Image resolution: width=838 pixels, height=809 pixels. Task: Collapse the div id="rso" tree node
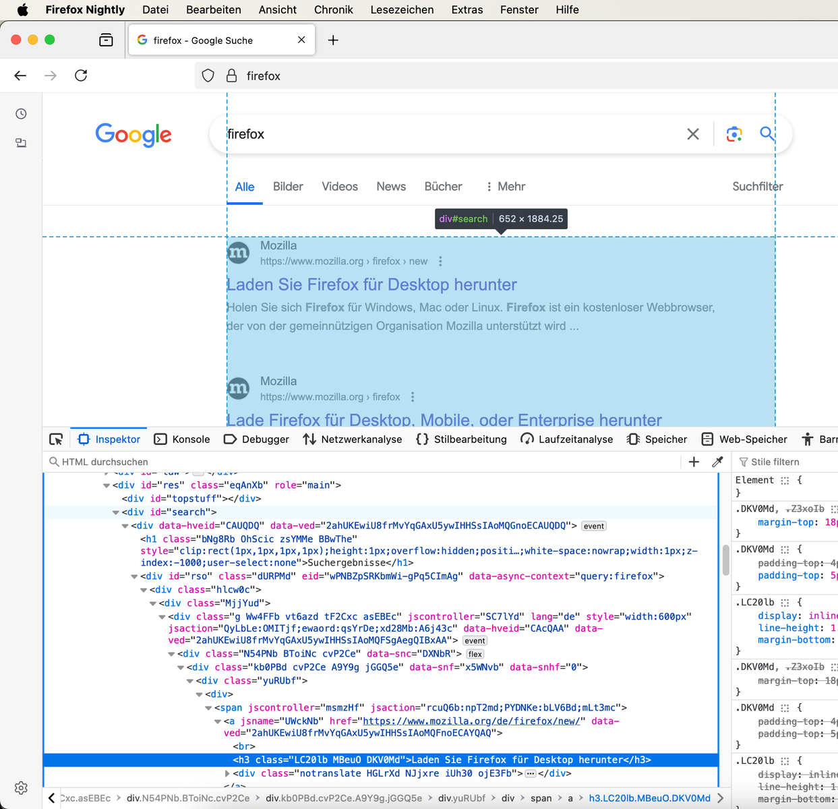134,576
